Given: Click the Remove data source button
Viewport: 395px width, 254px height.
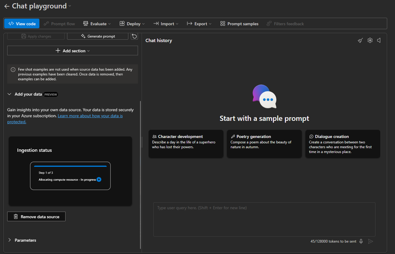Looking at the screenshot, I should tap(36, 216).
